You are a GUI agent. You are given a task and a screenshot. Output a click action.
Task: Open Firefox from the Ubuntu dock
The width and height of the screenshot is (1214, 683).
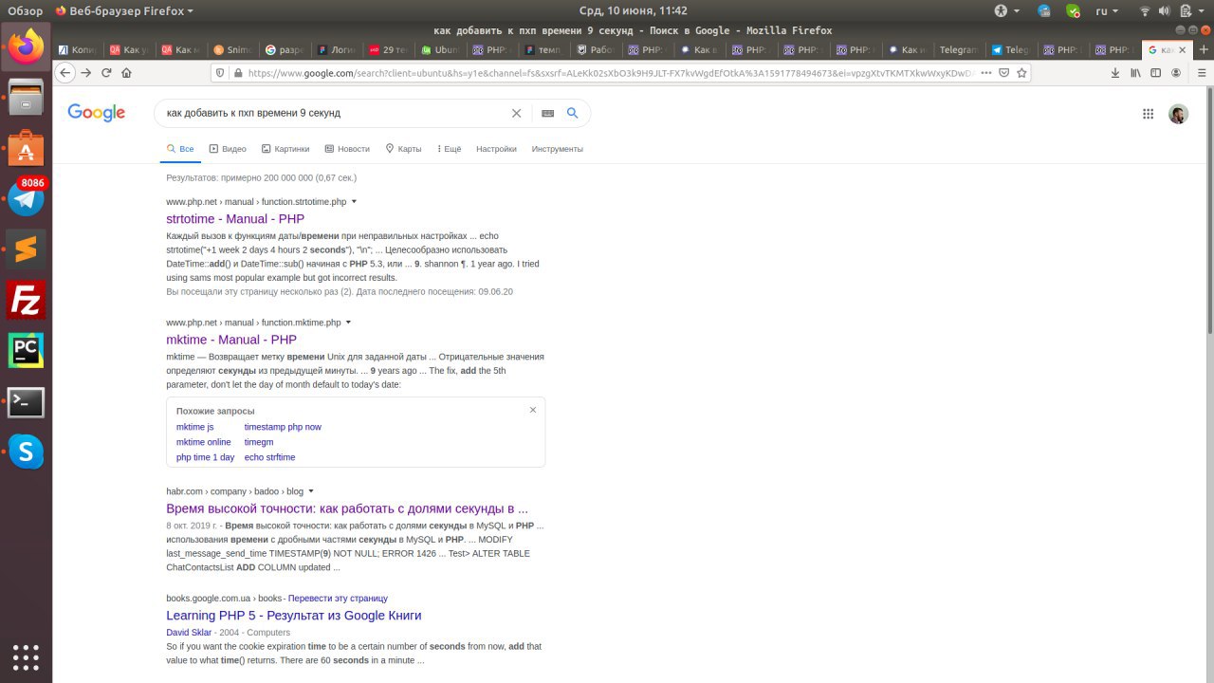tap(26, 46)
